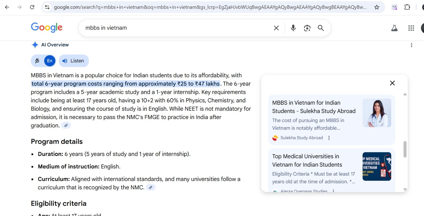The height and width of the screenshot is (216, 424).
Task: Close the sources side panel
Action: click(392, 83)
